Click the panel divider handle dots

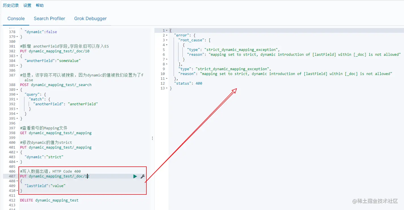point(152,138)
